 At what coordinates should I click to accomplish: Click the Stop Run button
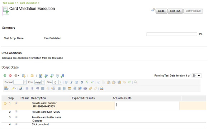click(175, 11)
